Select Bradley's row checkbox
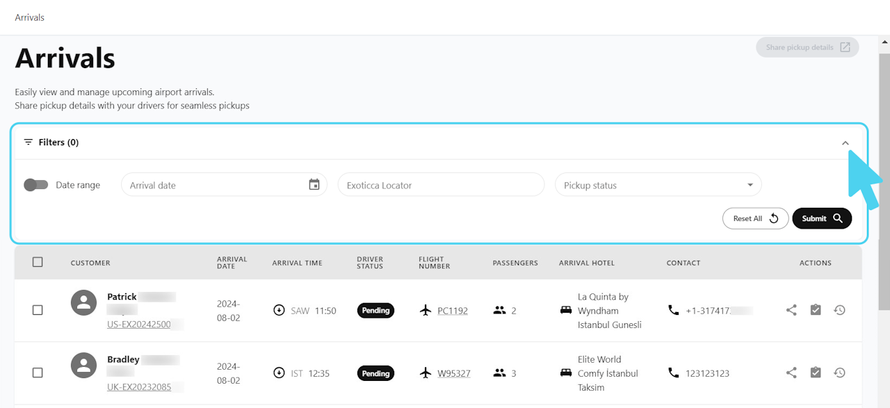The width and height of the screenshot is (890, 408). 38,373
